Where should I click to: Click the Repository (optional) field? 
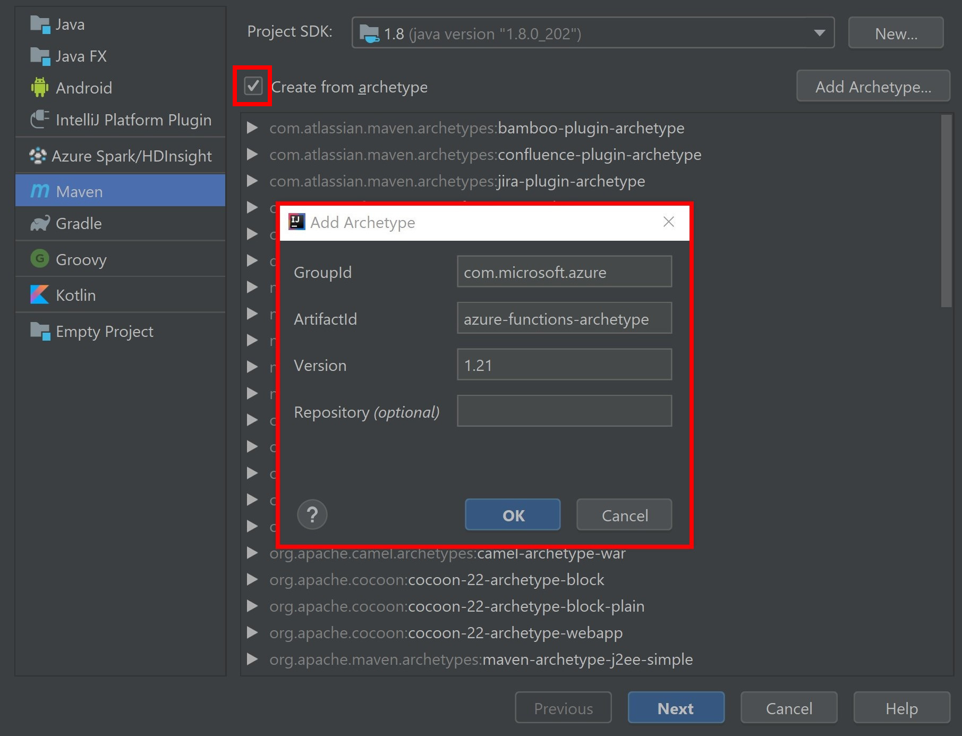(564, 411)
